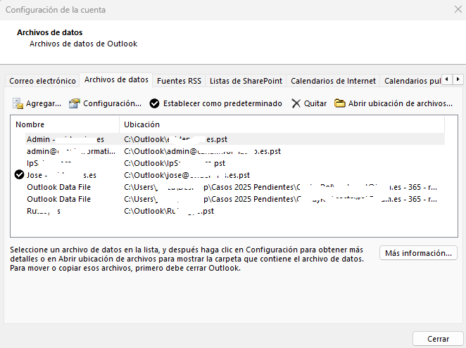The image size is (466, 348).
Task: Click the folder icon for Abrir ubicación
Action: 340,103
